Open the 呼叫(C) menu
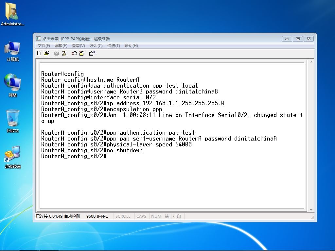The width and height of the screenshot is (335, 251). pyautogui.click(x=96, y=46)
